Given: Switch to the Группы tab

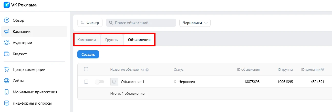Looking at the screenshot, I should (x=112, y=40).
